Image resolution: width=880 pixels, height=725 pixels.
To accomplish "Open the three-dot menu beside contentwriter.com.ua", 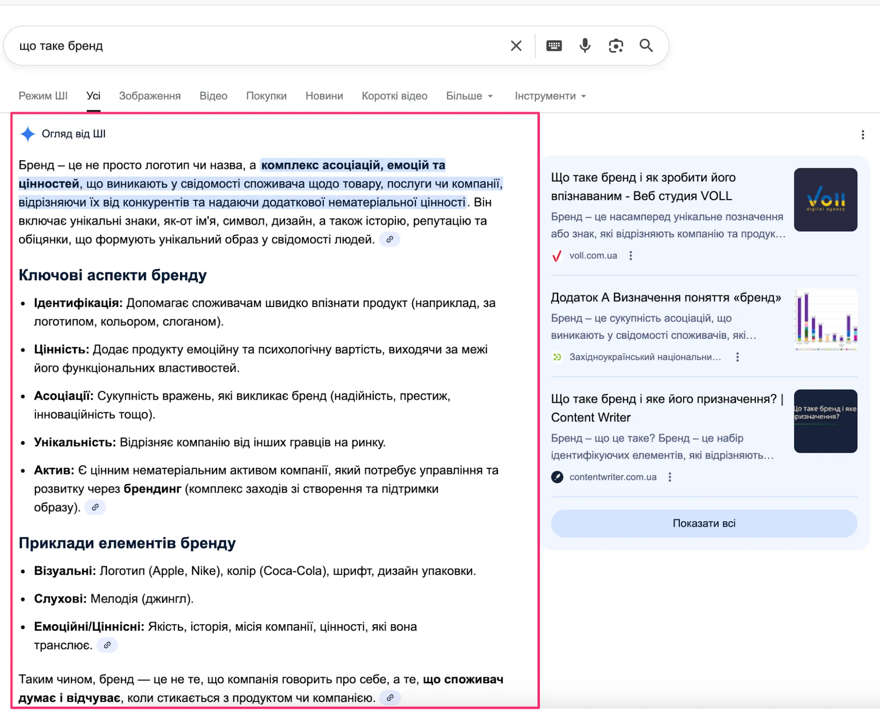I will coord(670,477).
